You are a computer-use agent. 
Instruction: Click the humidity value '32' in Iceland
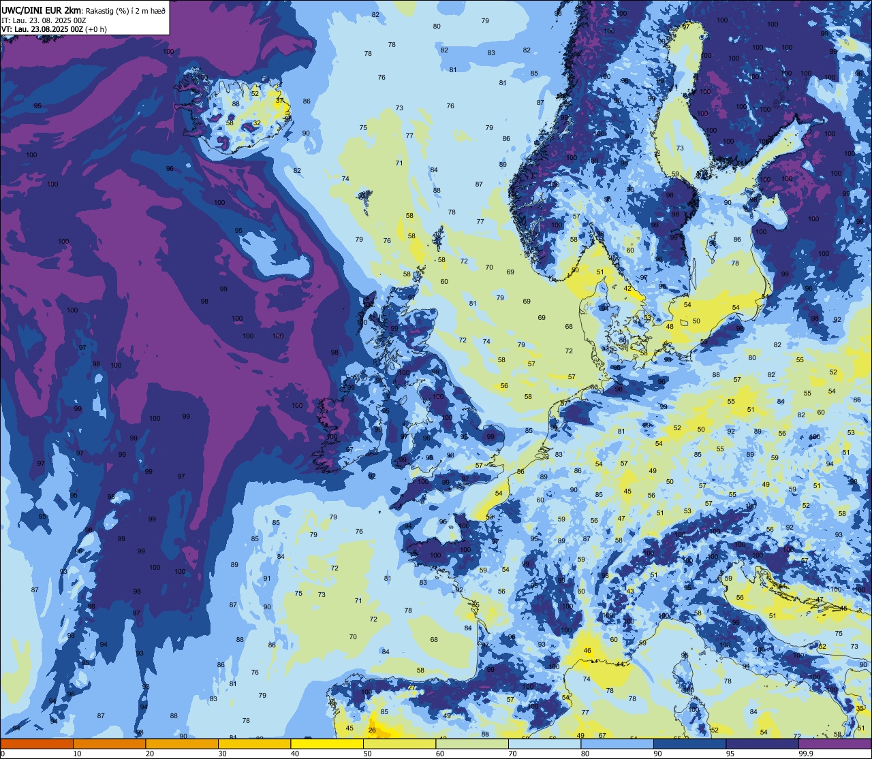(x=257, y=123)
